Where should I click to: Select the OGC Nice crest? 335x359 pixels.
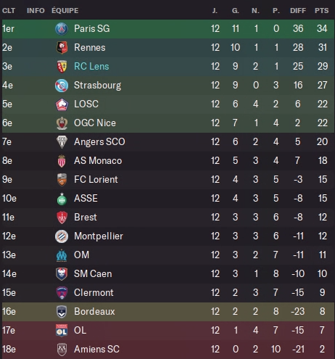click(x=62, y=123)
